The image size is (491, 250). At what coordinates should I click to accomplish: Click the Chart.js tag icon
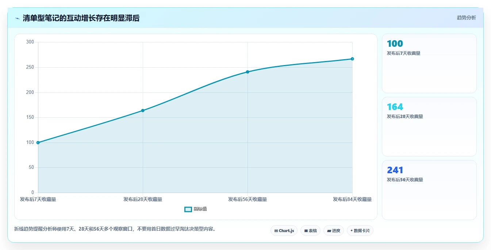pos(276,231)
